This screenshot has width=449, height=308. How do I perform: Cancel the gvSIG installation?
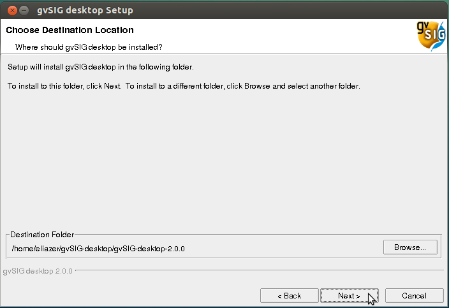pos(414,296)
